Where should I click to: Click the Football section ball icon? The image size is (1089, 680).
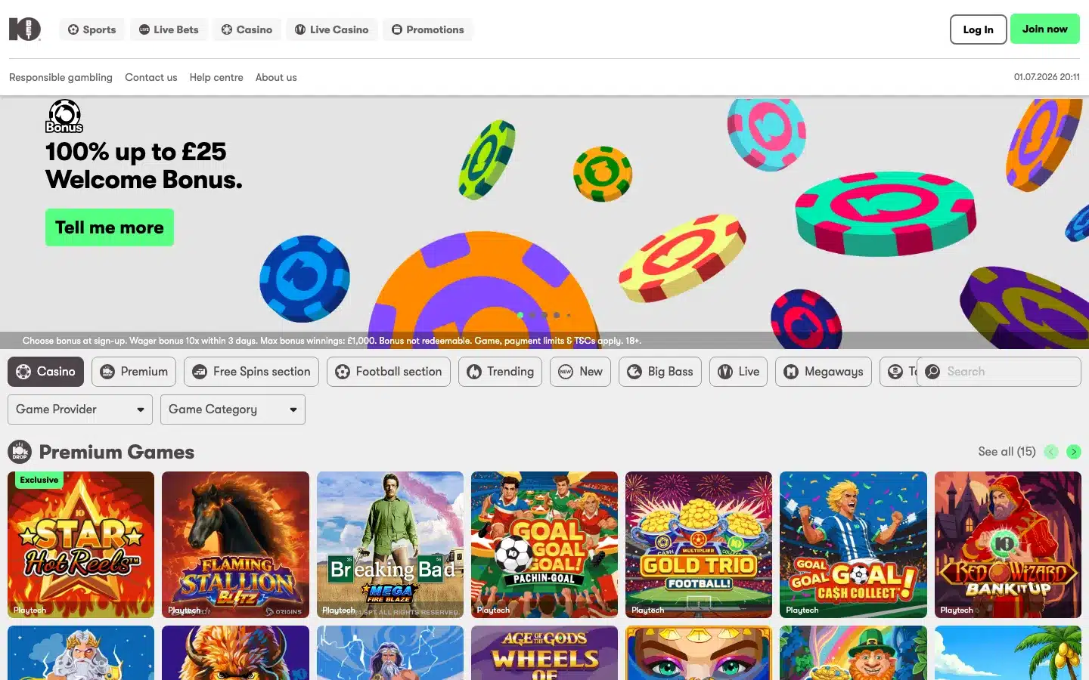[x=343, y=372]
